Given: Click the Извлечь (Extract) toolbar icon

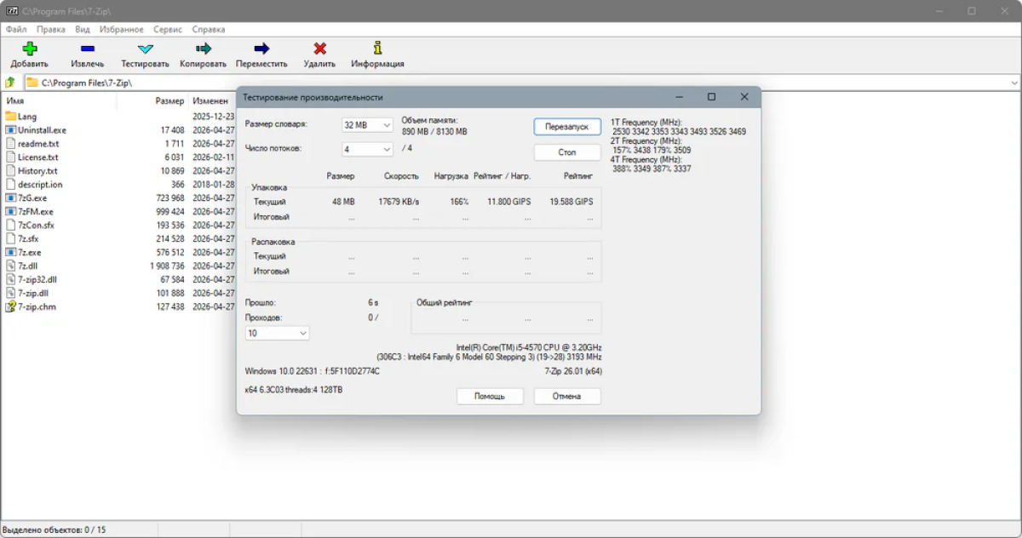Looking at the screenshot, I should 88,49.
